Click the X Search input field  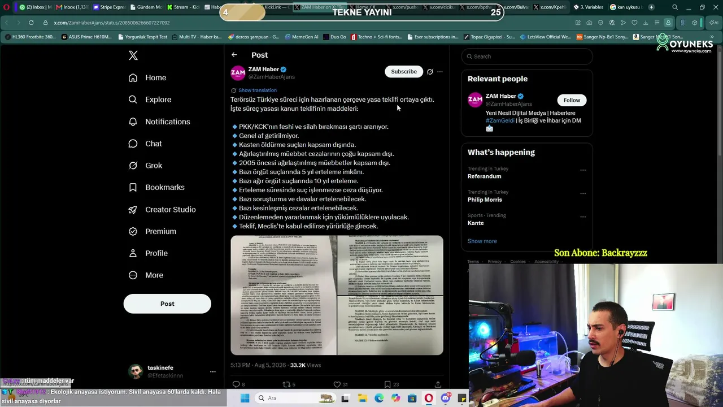pos(527,57)
